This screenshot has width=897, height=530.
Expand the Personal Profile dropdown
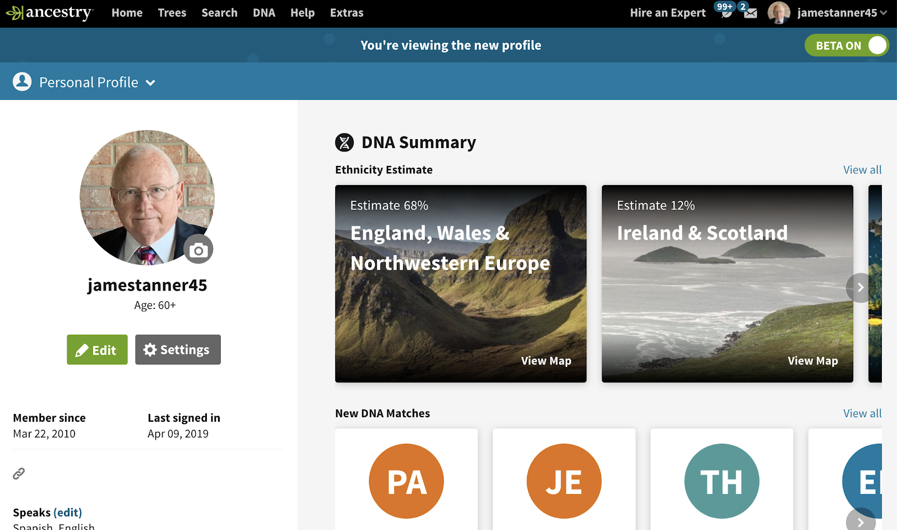coord(150,82)
